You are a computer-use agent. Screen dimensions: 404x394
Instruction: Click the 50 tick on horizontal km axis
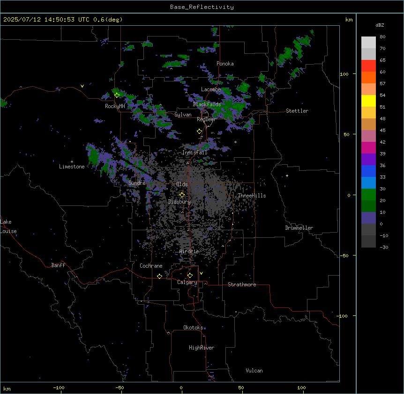(241, 388)
